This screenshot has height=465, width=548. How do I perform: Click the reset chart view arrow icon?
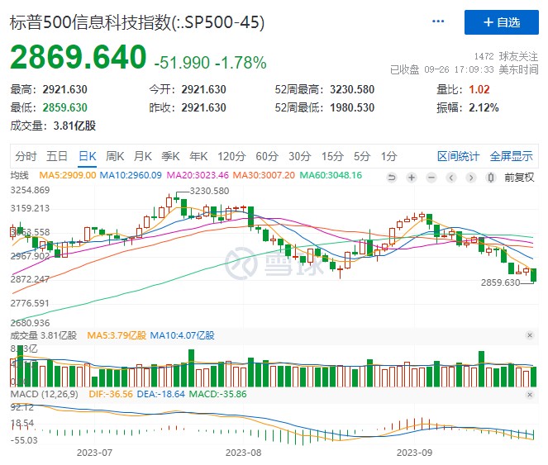[393, 178]
